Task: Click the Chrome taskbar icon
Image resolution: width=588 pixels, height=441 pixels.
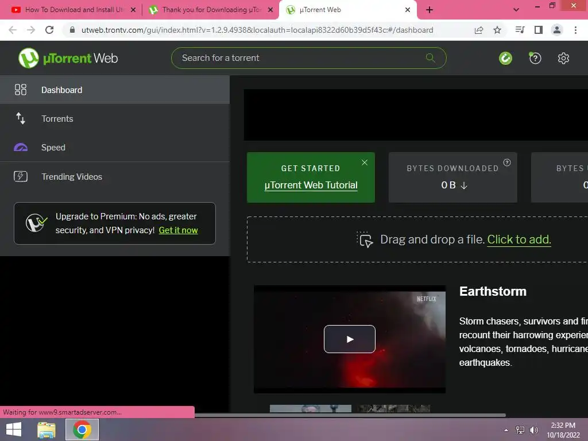Action: point(82,430)
